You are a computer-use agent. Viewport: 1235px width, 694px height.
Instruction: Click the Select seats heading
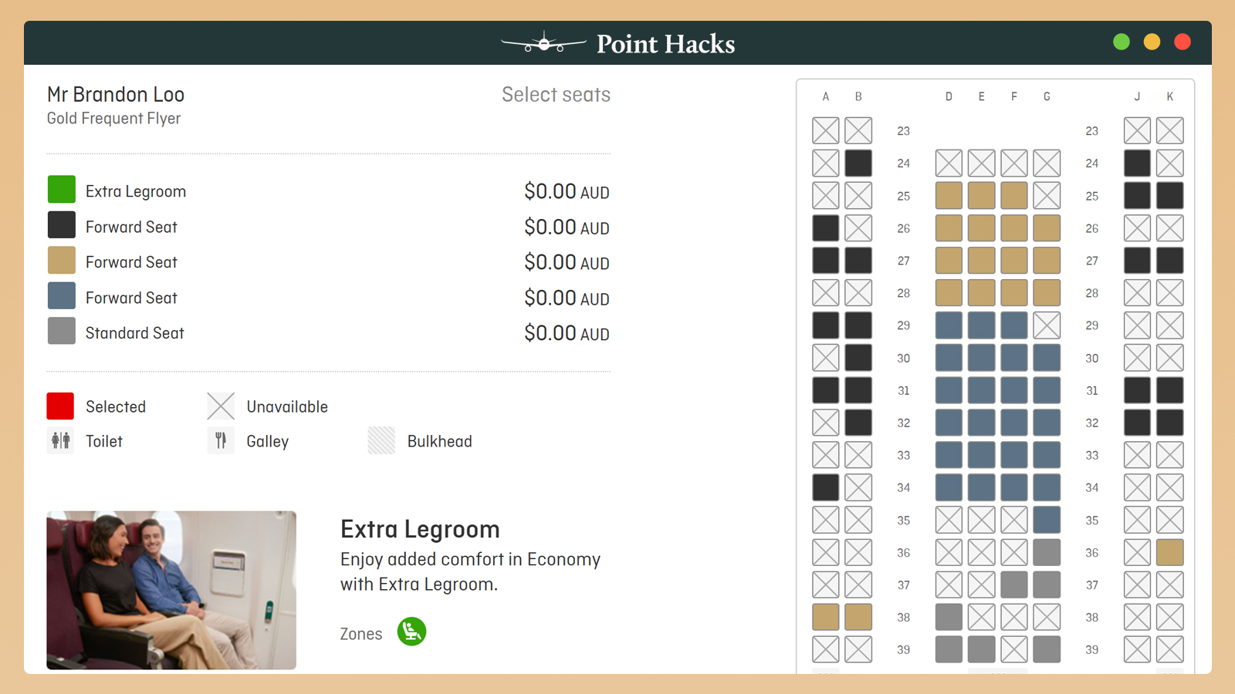pyautogui.click(x=556, y=95)
